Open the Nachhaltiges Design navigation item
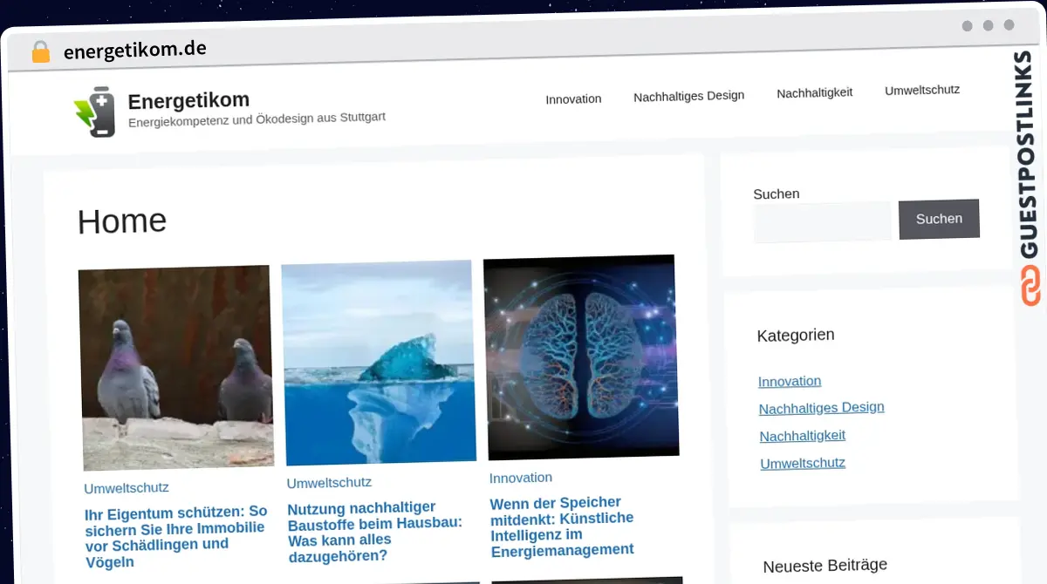The height and width of the screenshot is (584, 1047). (688, 96)
